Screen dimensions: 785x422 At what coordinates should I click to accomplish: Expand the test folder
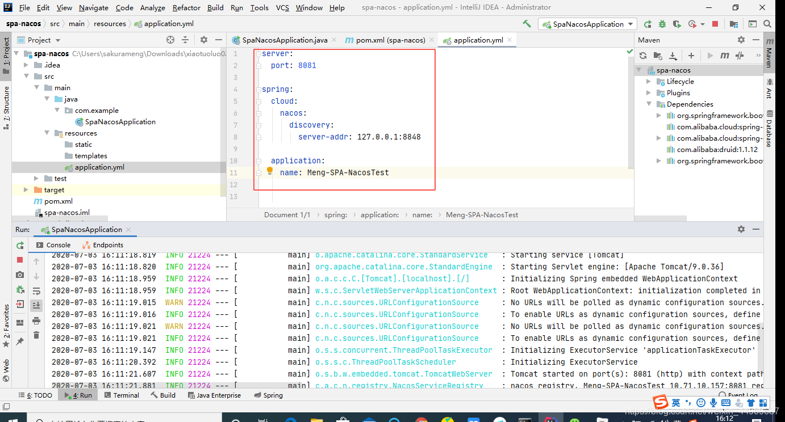pos(36,178)
